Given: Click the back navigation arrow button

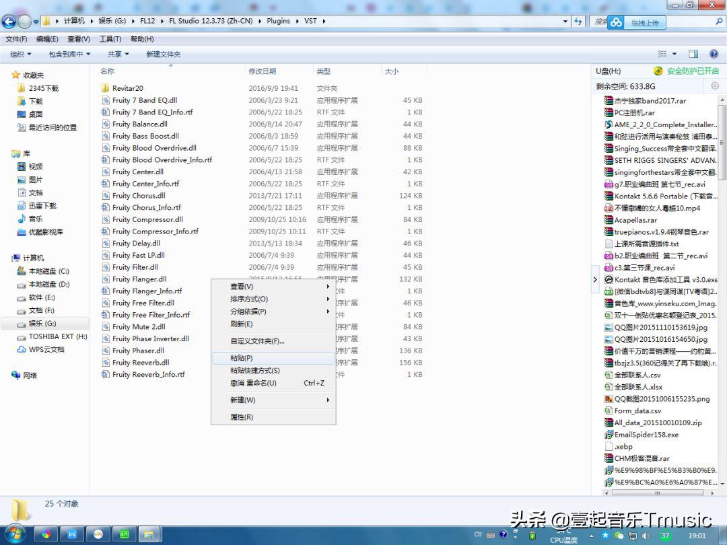Looking at the screenshot, I should tap(9, 22).
